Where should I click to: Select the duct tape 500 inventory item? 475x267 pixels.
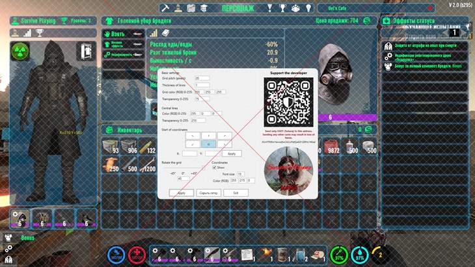click(368, 146)
